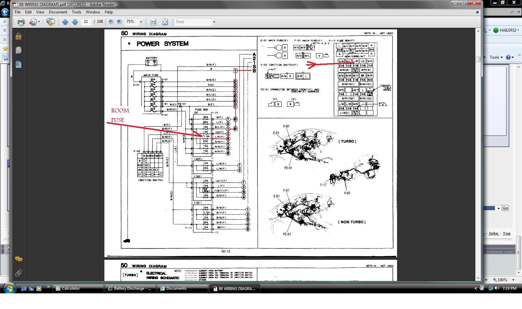Click the Print icon in toolbar
The height and width of the screenshot is (309, 522).
(21, 22)
